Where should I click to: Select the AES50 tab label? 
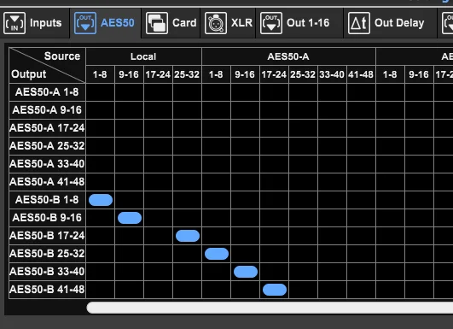117,23
